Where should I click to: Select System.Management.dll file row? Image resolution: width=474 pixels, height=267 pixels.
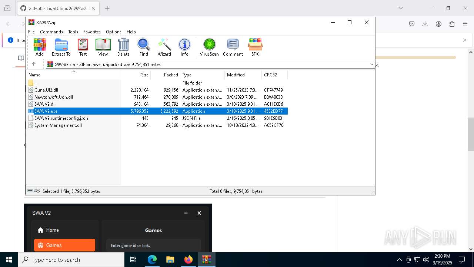(157, 125)
